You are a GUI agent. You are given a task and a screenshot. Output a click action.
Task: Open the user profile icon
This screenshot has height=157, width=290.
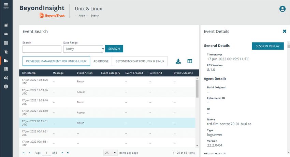click(x=282, y=9)
